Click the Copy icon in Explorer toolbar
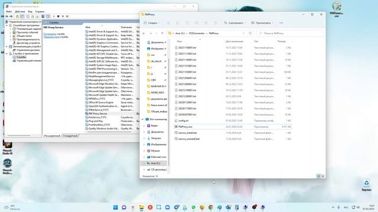This screenshot has width=378, height=212. click(x=178, y=23)
